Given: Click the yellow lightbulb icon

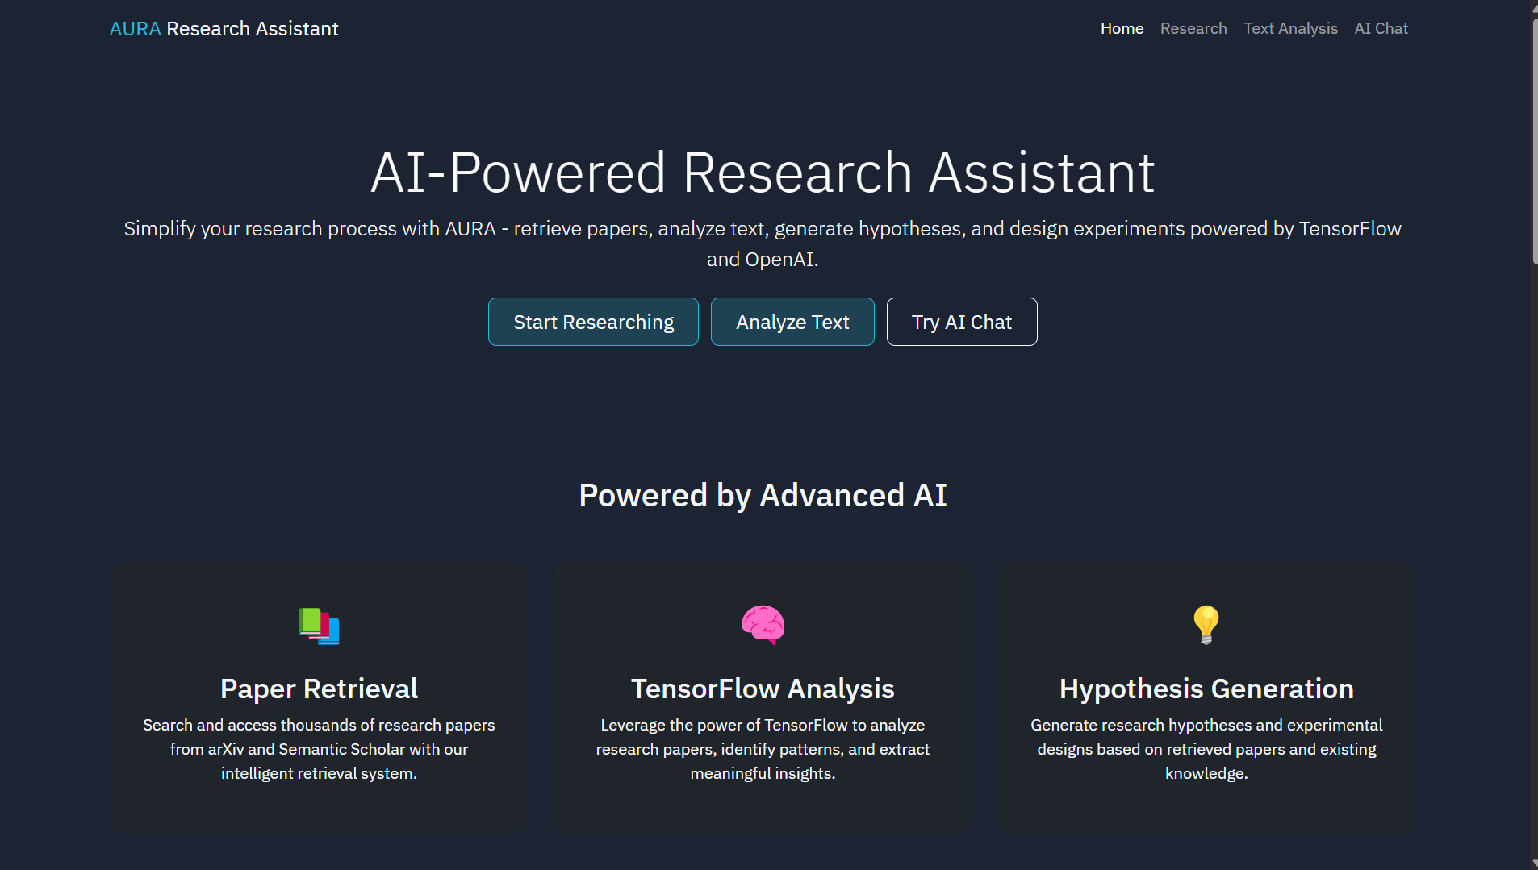Looking at the screenshot, I should pos(1206,625).
